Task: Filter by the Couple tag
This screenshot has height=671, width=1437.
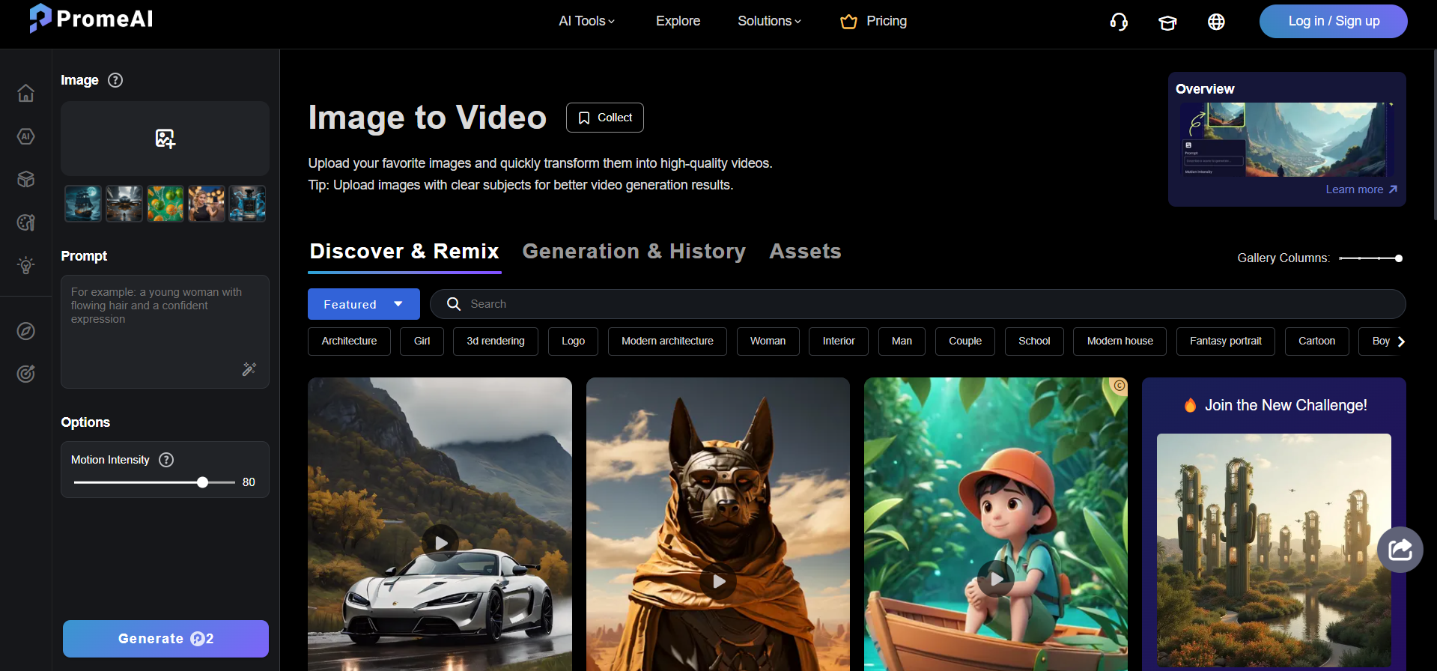Action: point(964,341)
